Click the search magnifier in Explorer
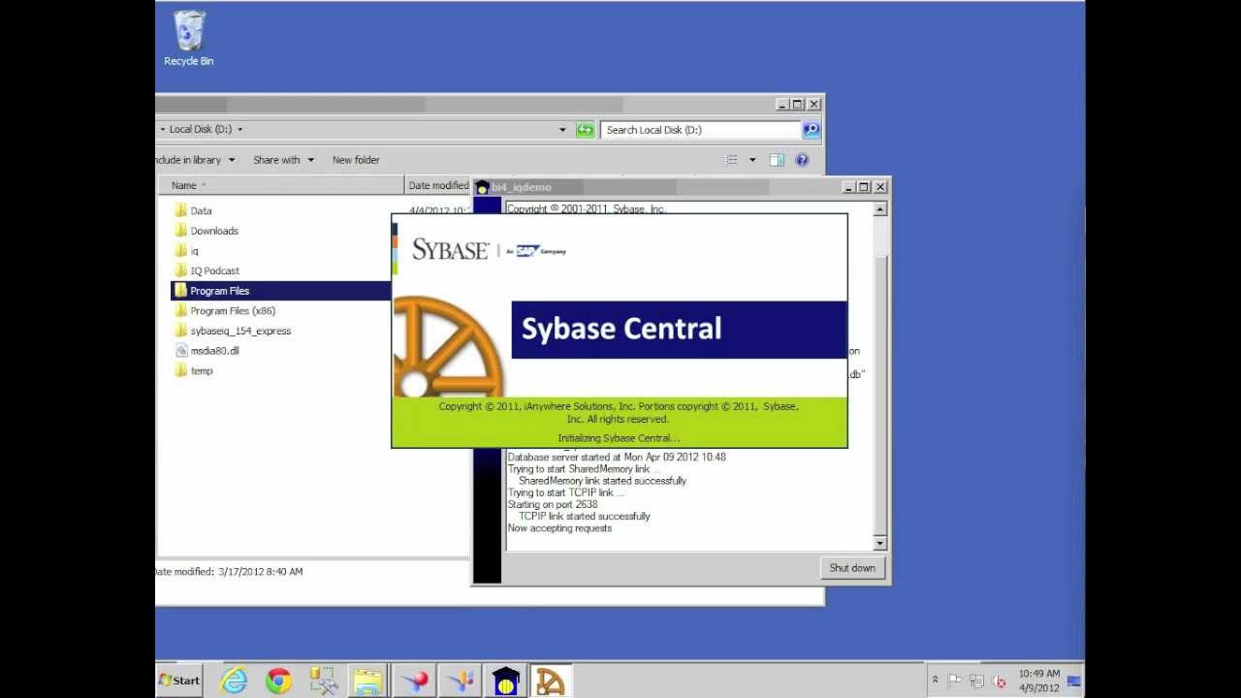The height and width of the screenshot is (698, 1241). click(x=811, y=129)
